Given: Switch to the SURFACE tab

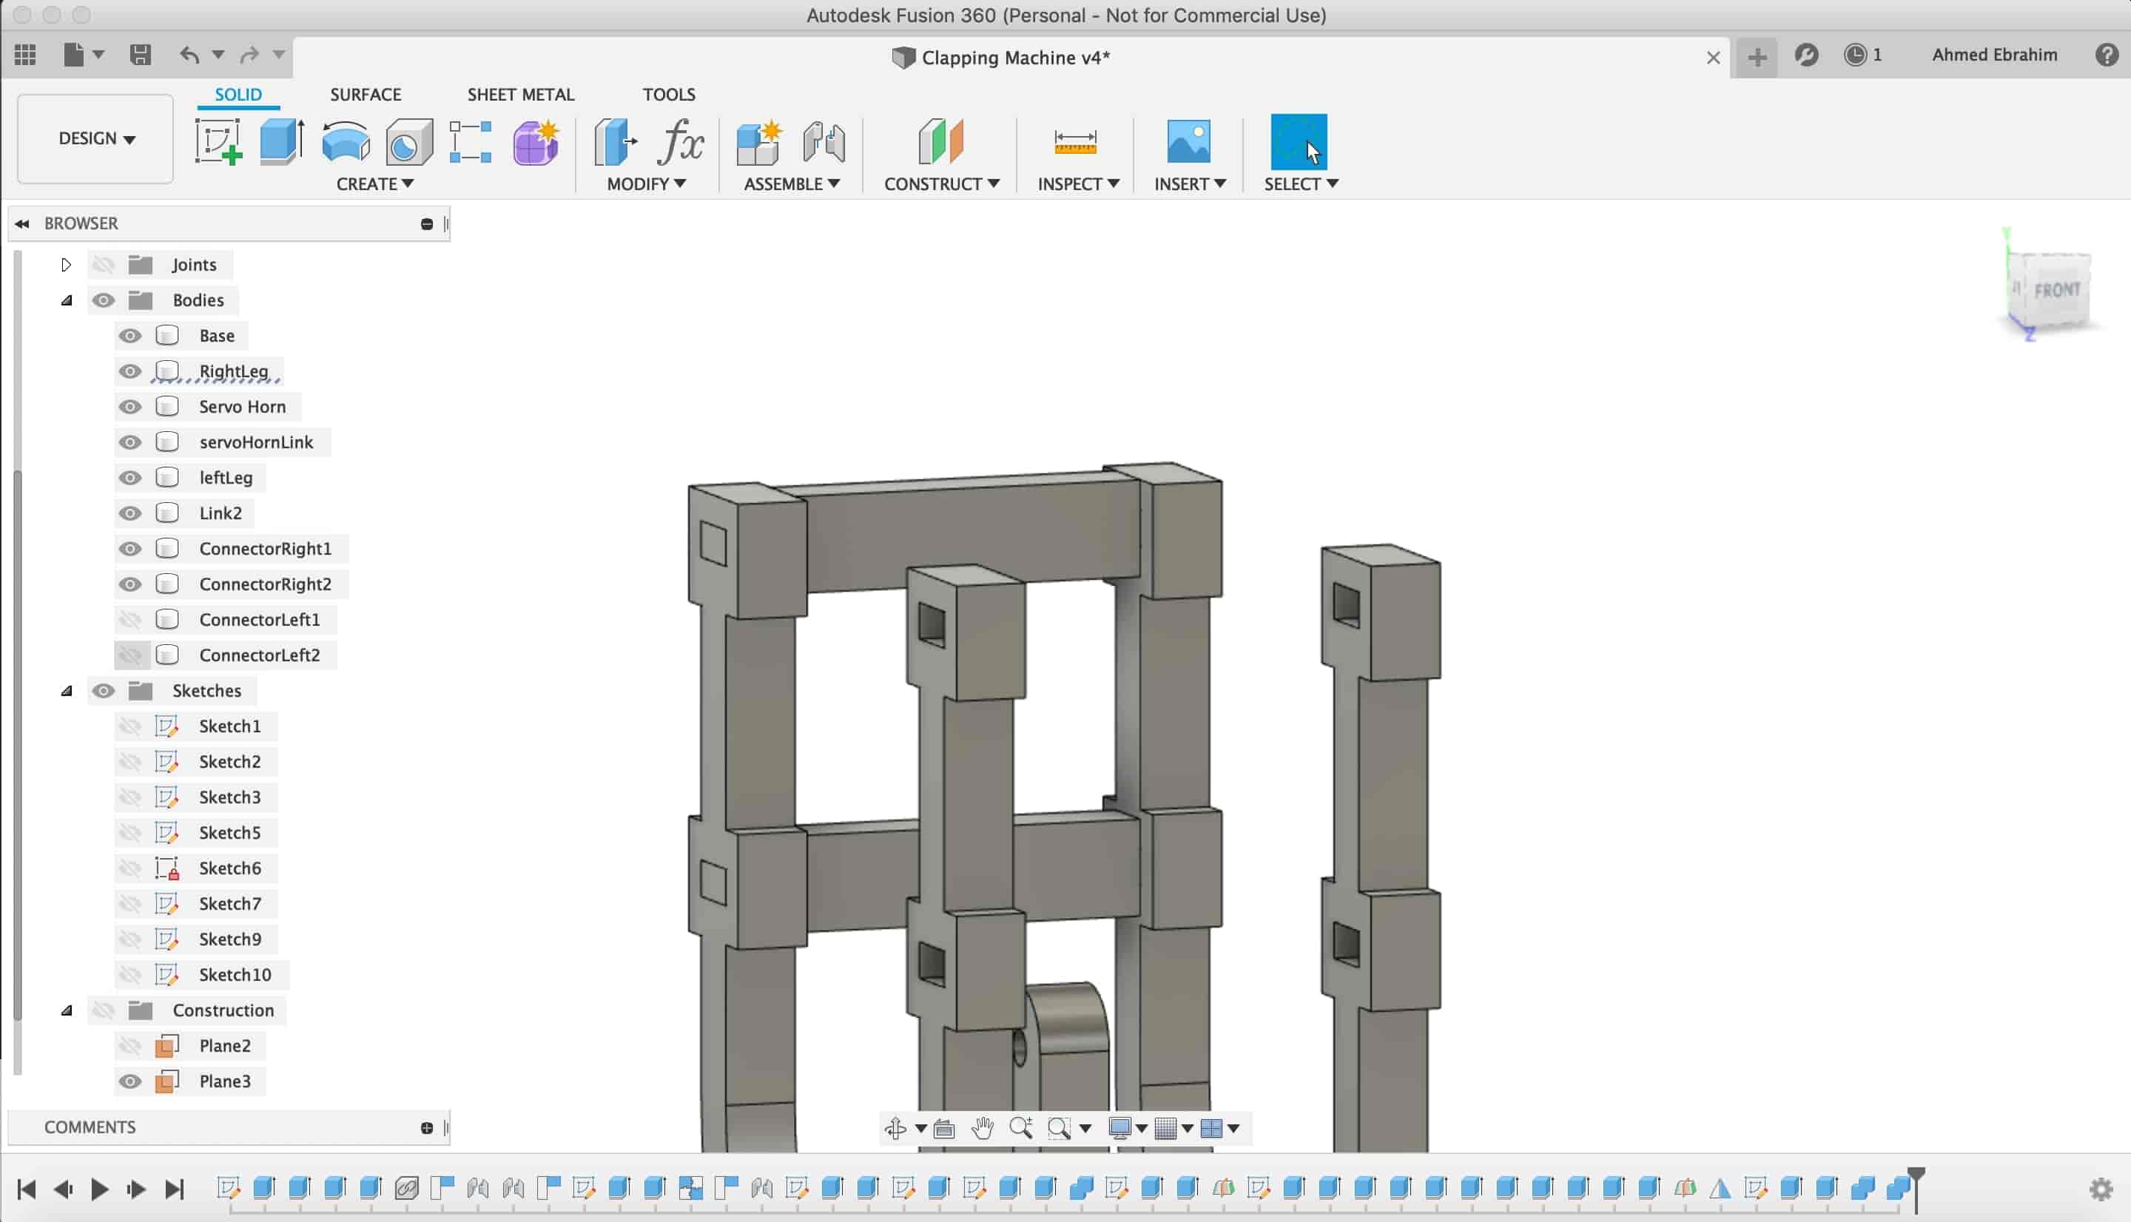Looking at the screenshot, I should (x=366, y=94).
